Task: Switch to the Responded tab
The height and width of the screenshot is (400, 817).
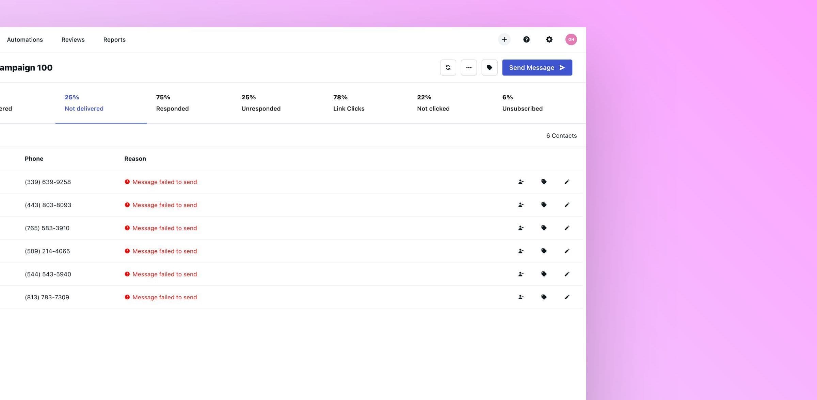Action: [172, 103]
